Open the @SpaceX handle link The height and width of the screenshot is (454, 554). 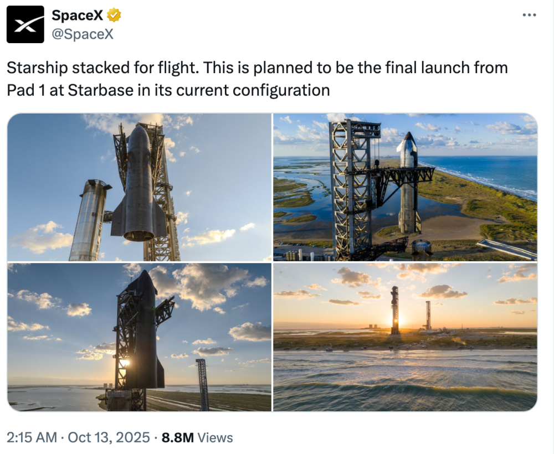(83, 34)
